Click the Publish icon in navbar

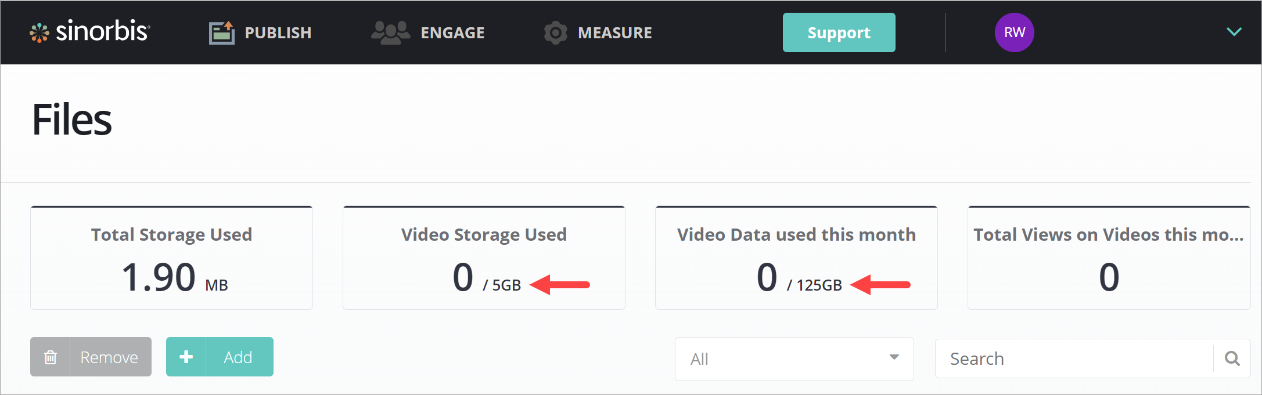point(221,32)
